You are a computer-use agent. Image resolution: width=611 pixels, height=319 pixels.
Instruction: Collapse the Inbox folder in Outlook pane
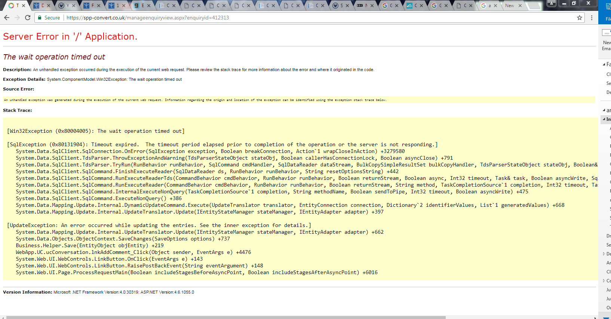click(x=604, y=119)
